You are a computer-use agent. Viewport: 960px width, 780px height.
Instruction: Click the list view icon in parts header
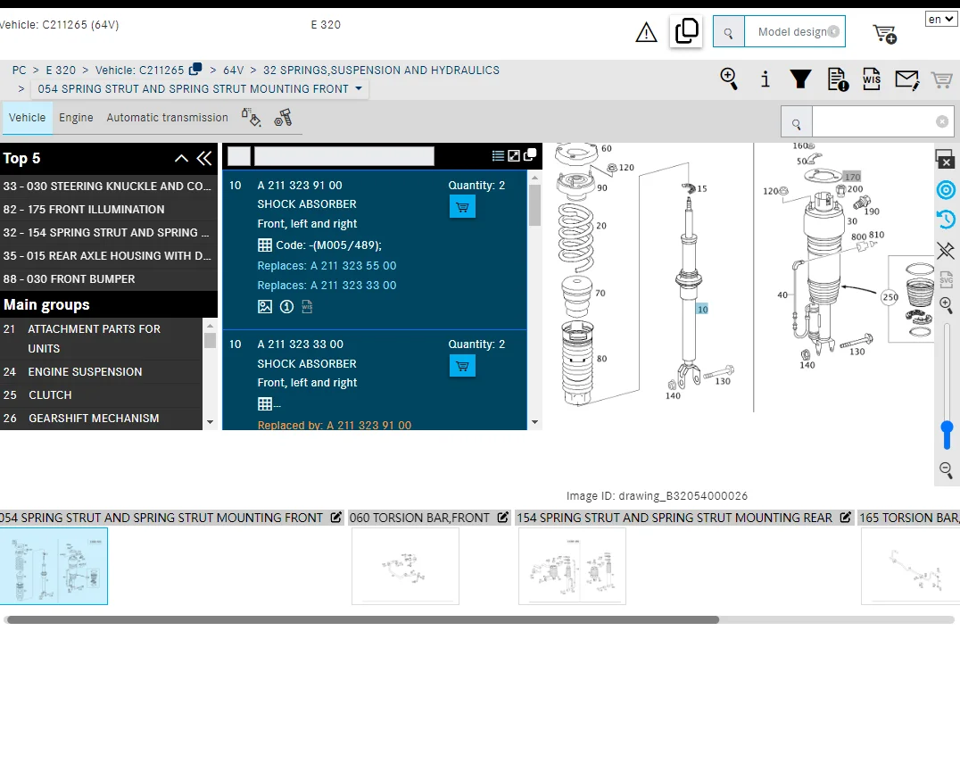tap(499, 156)
